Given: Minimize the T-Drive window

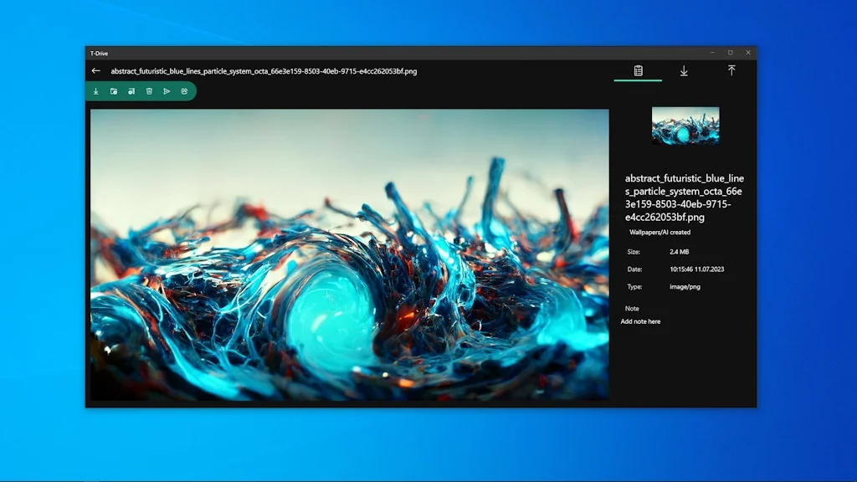Looking at the screenshot, I should (712, 52).
